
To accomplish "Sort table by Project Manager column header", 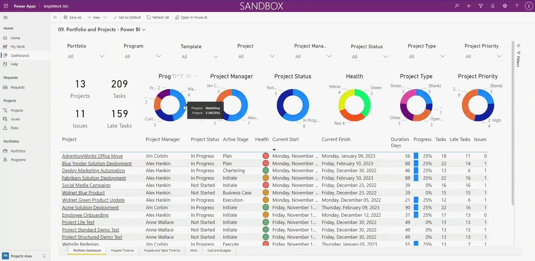I will click(163, 139).
